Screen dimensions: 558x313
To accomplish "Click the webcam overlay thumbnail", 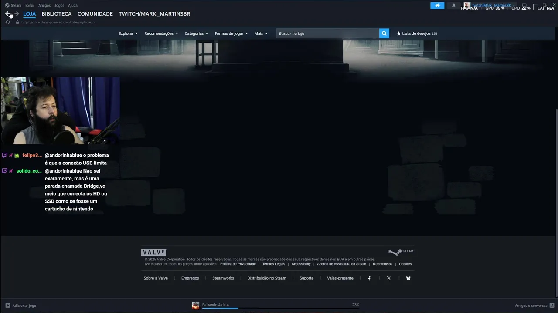I will point(60,111).
